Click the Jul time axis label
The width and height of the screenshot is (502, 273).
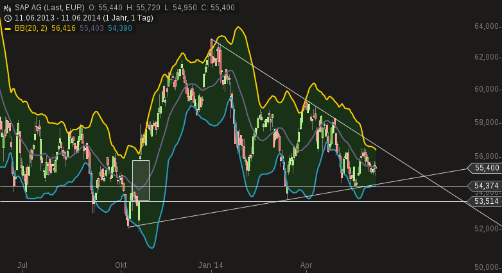22,265
